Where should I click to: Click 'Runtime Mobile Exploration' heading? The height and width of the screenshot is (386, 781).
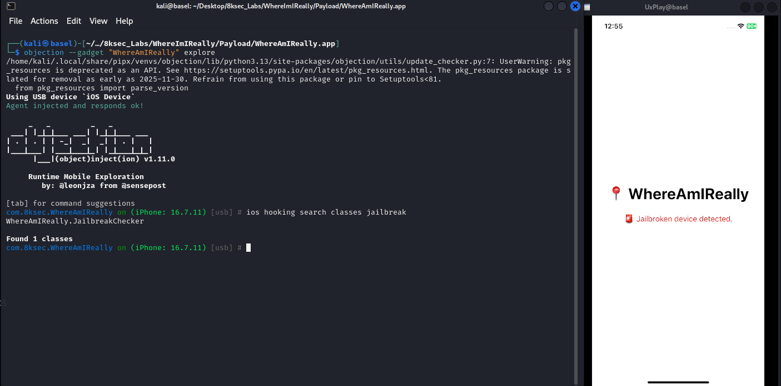click(x=86, y=177)
